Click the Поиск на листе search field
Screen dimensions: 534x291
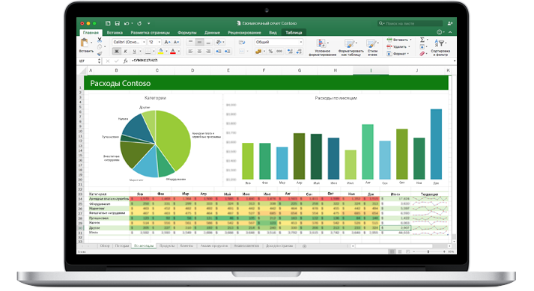point(410,23)
